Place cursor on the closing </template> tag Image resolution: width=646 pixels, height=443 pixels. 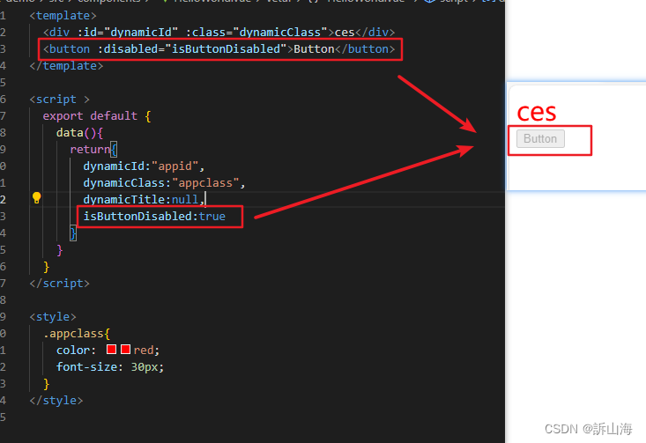pyautogui.click(x=66, y=66)
